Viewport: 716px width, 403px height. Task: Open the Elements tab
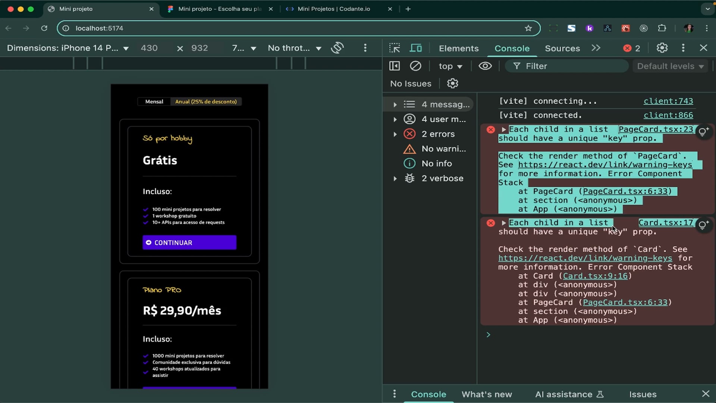[458, 48]
